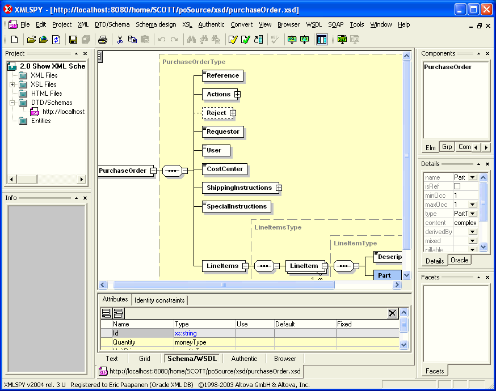Select XML Files folder in Project tree
This screenshot has width=496, height=391.
[x=44, y=75]
